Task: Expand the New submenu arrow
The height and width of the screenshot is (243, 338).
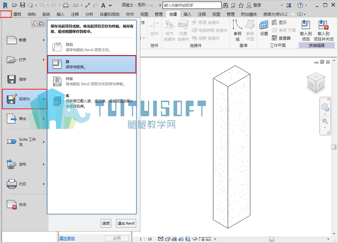Action: [44, 40]
